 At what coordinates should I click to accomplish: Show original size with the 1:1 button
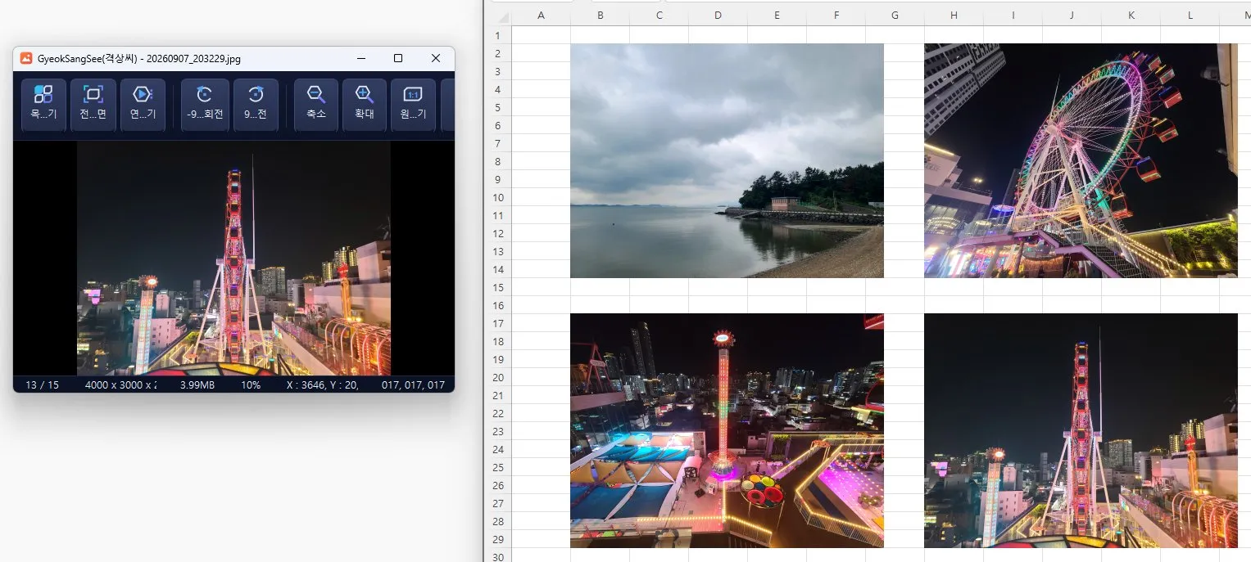[x=414, y=105]
